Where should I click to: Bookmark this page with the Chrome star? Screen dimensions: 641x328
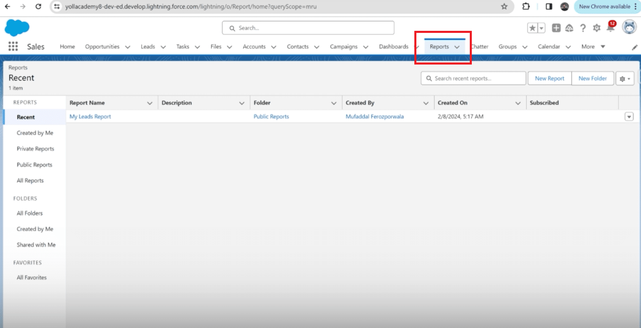tap(504, 7)
